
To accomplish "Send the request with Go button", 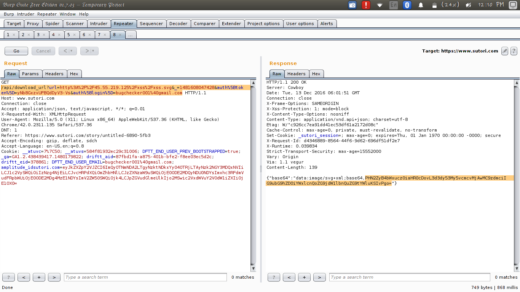I will [x=16, y=51].
